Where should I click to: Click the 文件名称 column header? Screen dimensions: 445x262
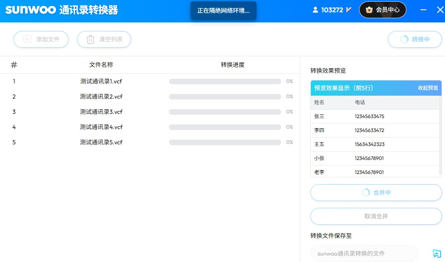(x=101, y=65)
